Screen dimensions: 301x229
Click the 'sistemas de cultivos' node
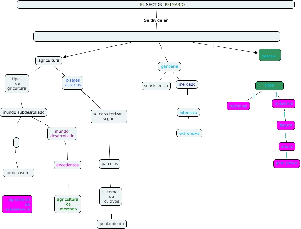point(111,197)
